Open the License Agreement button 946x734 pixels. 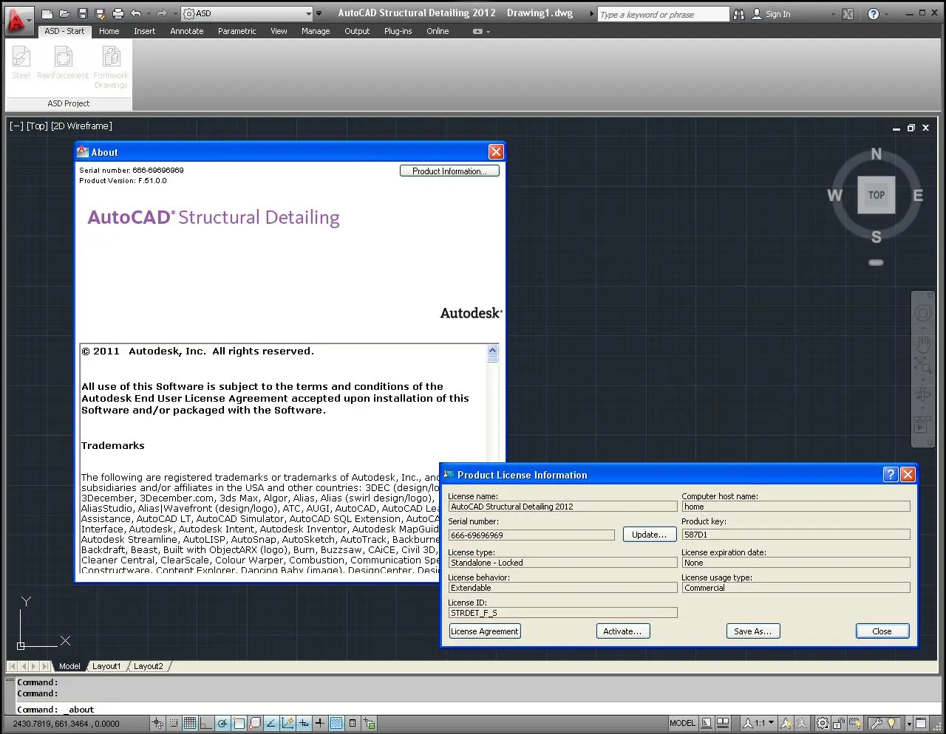click(x=485, y=631)
